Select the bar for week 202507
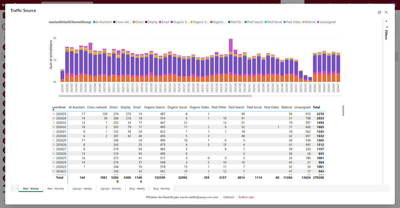Viewport: 400px width, 208px height. [90, 62]
